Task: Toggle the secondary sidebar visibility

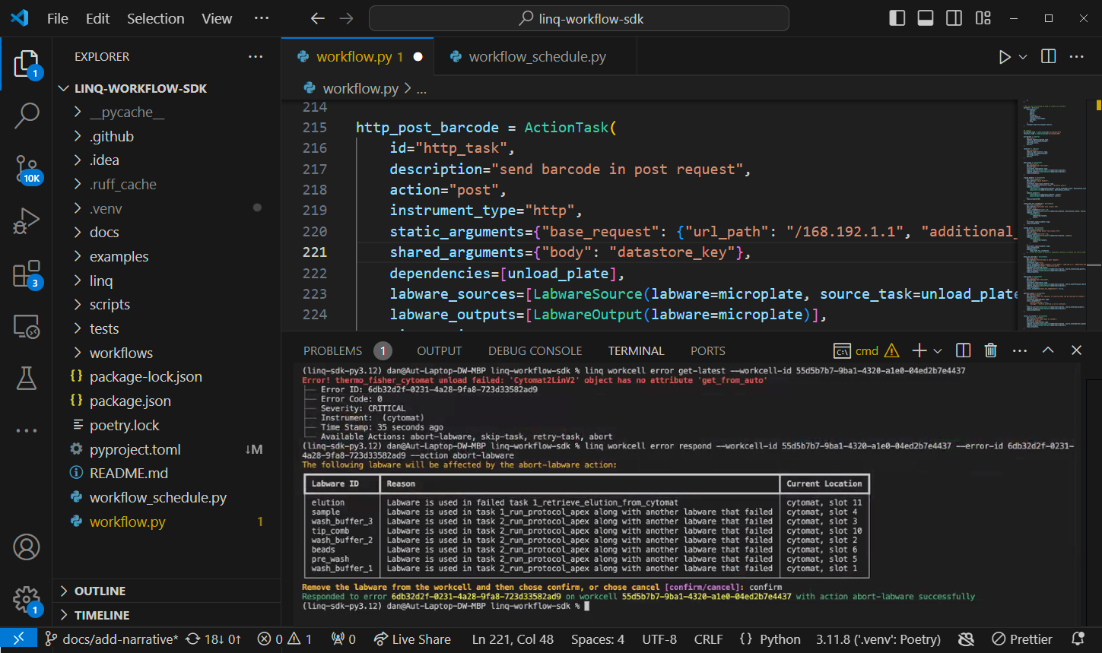Action: tap(954, 17)
